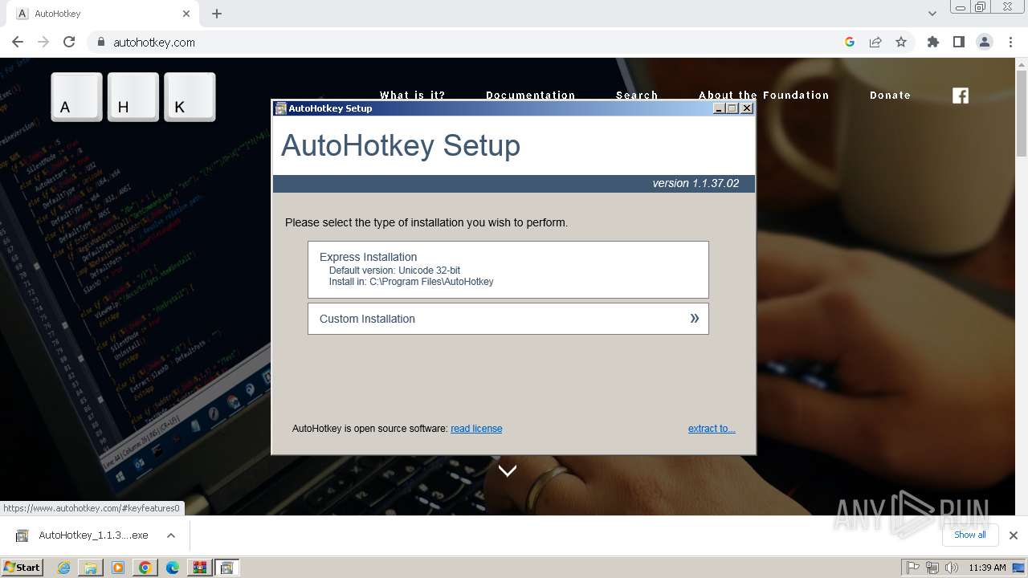1028x578 pixels.
Task: Click the browser back arrow
Action: [x=18, y=42]
